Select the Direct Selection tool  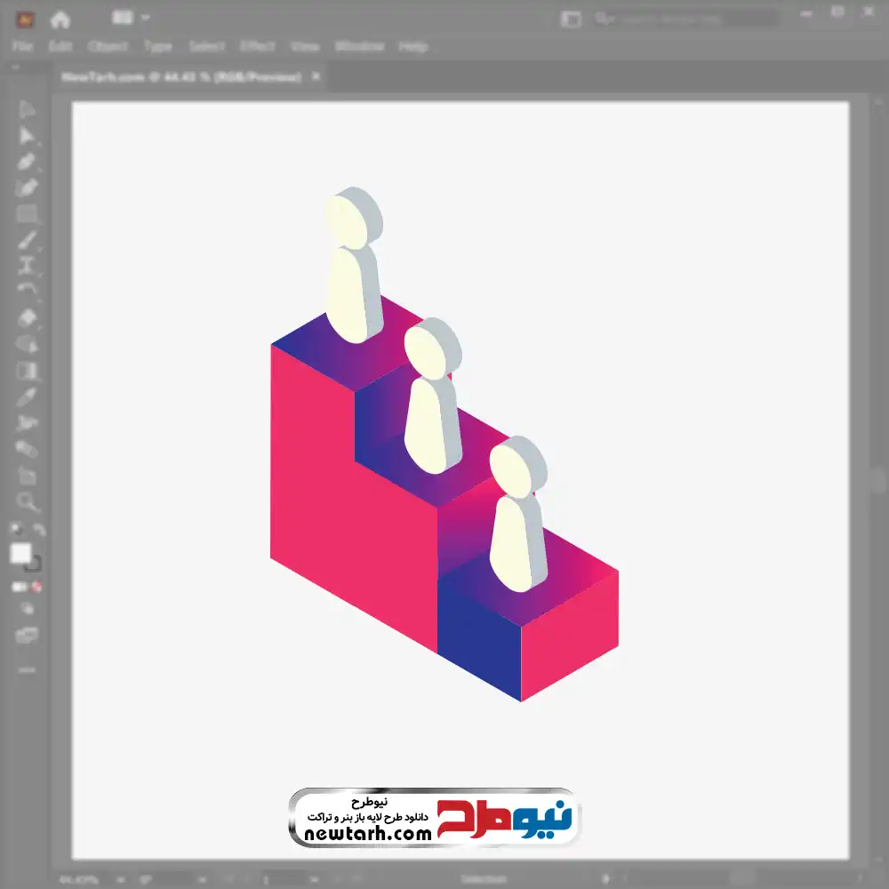pos(27,135)
